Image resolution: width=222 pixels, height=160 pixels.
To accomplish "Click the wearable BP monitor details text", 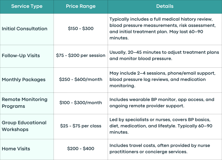I will (x=162, y=103).
